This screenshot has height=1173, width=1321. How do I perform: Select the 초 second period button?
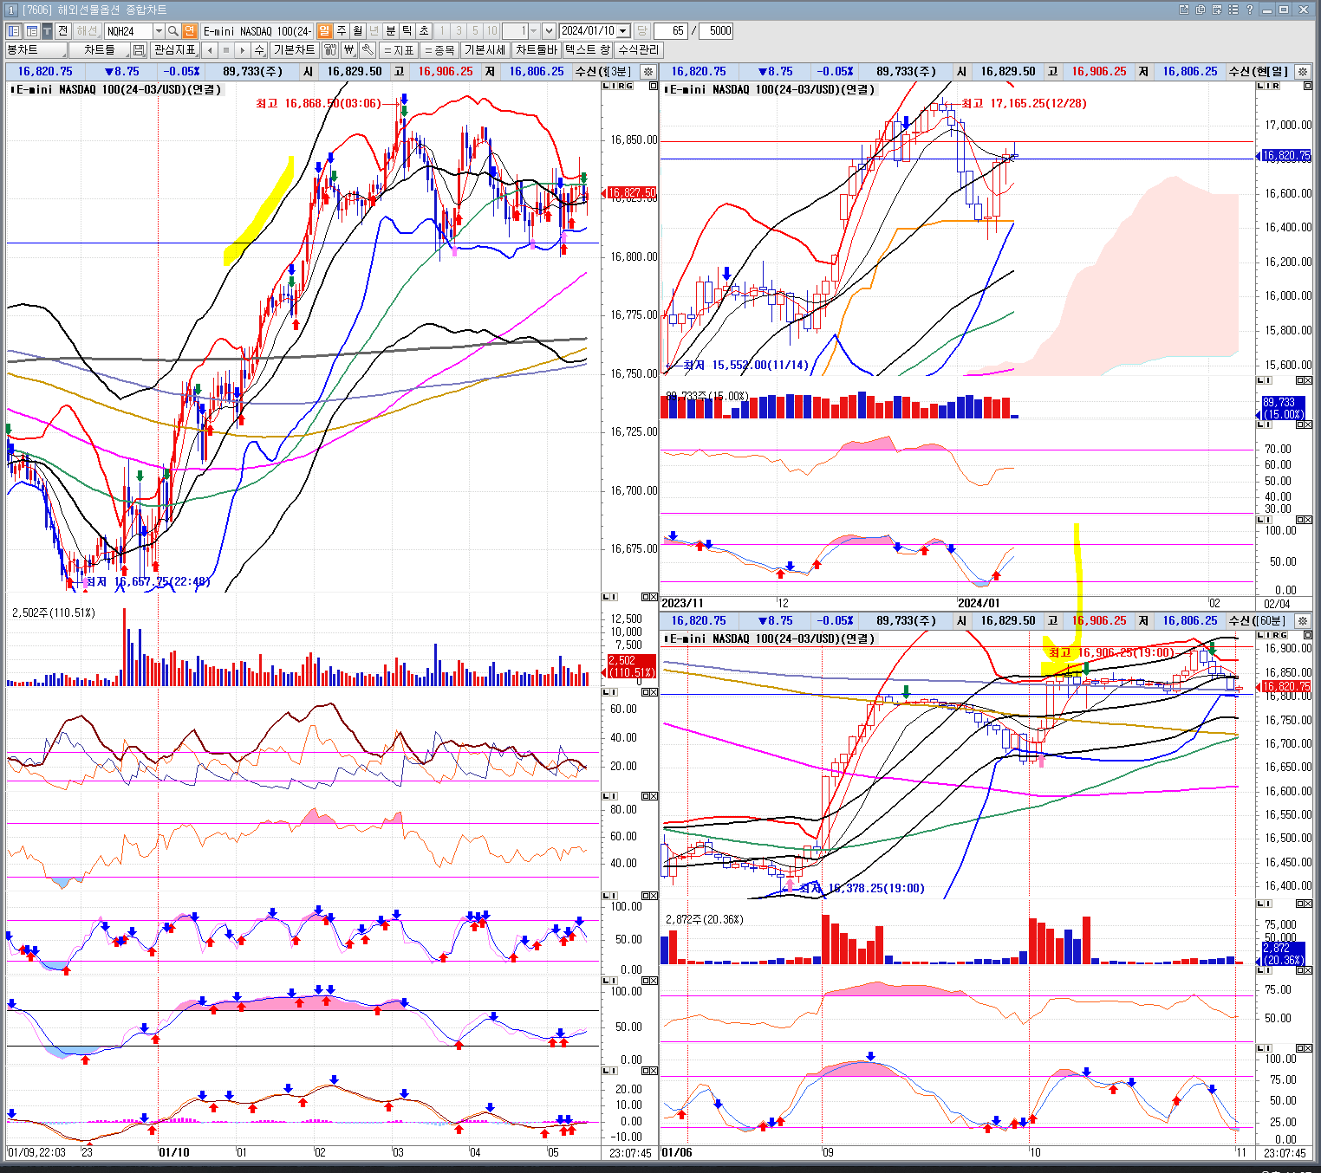(423, 31)
